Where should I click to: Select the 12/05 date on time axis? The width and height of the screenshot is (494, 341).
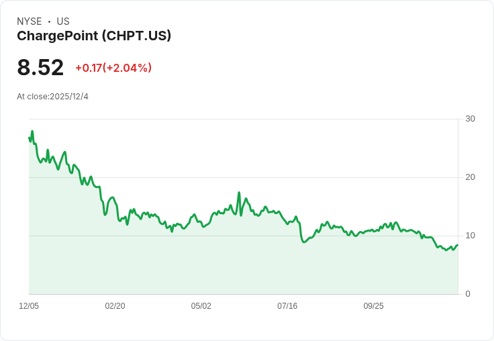(29, 306)
